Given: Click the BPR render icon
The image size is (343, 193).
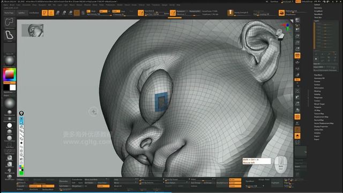Looking at the screenshot, I should click(x=297, y=20).
